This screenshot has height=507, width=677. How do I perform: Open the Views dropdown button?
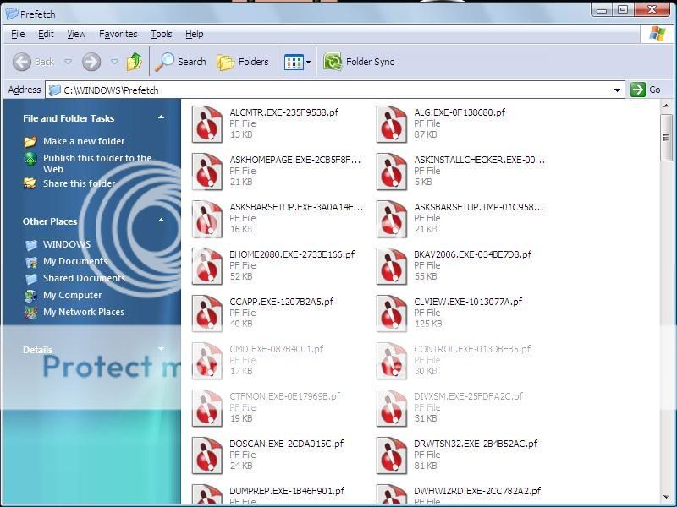tap(298, 62)
